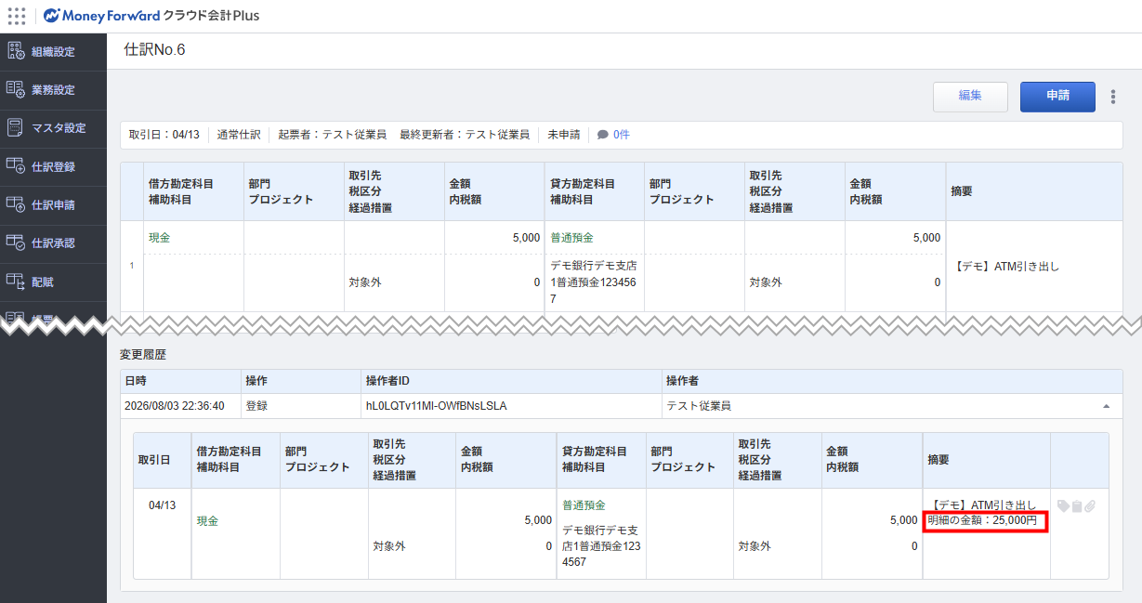The image size is (1142, 603).
Task: Click the paperclip attachment icon in change history
Action: point(1089,506)
